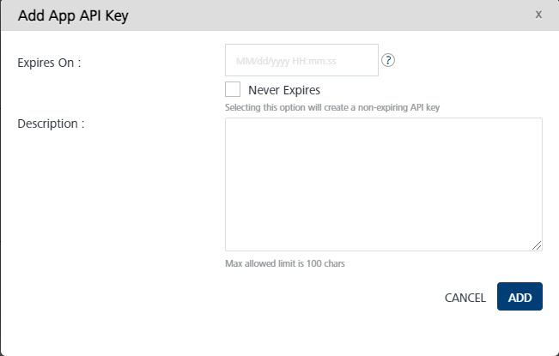
Task: Click the Description label
Action: pos(51,123)
